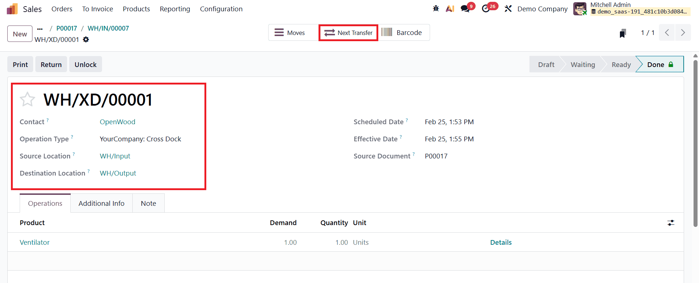Screen dimensions: 699x283
Task: Click the gear actions icon beside WH/XD/00001
Action: (x=86, y=39)
